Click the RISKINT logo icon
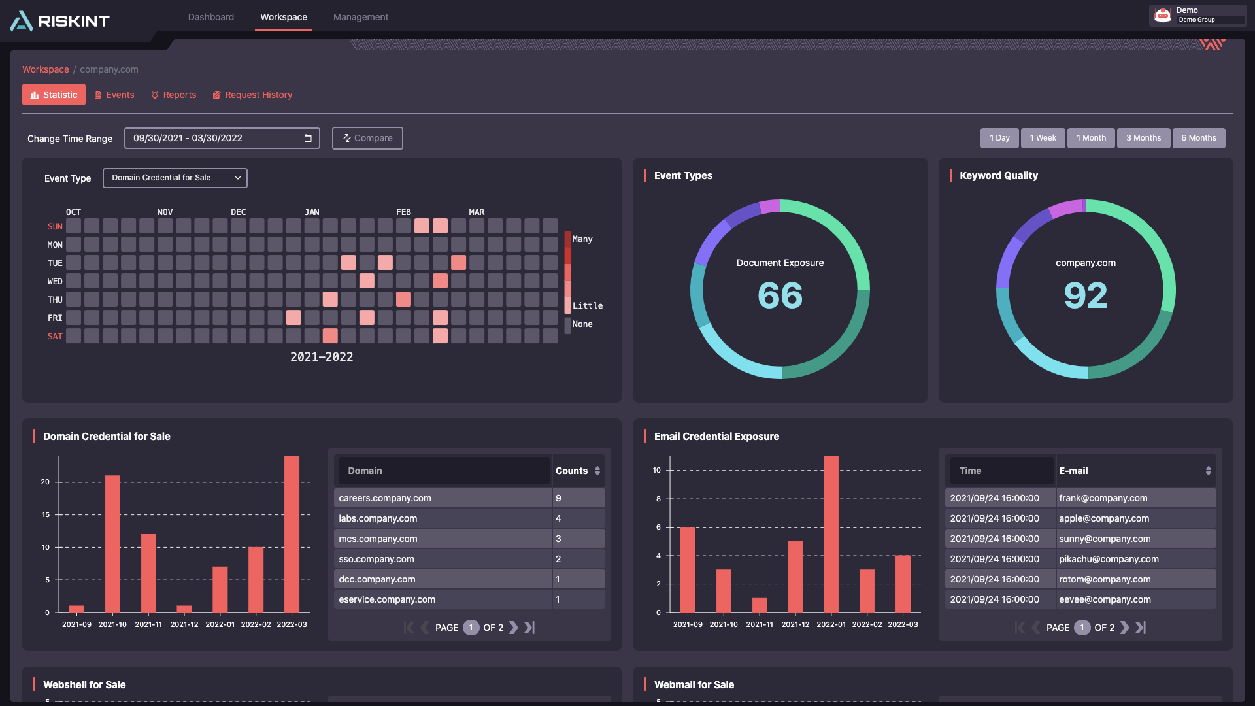 click(x=22, y=21)
